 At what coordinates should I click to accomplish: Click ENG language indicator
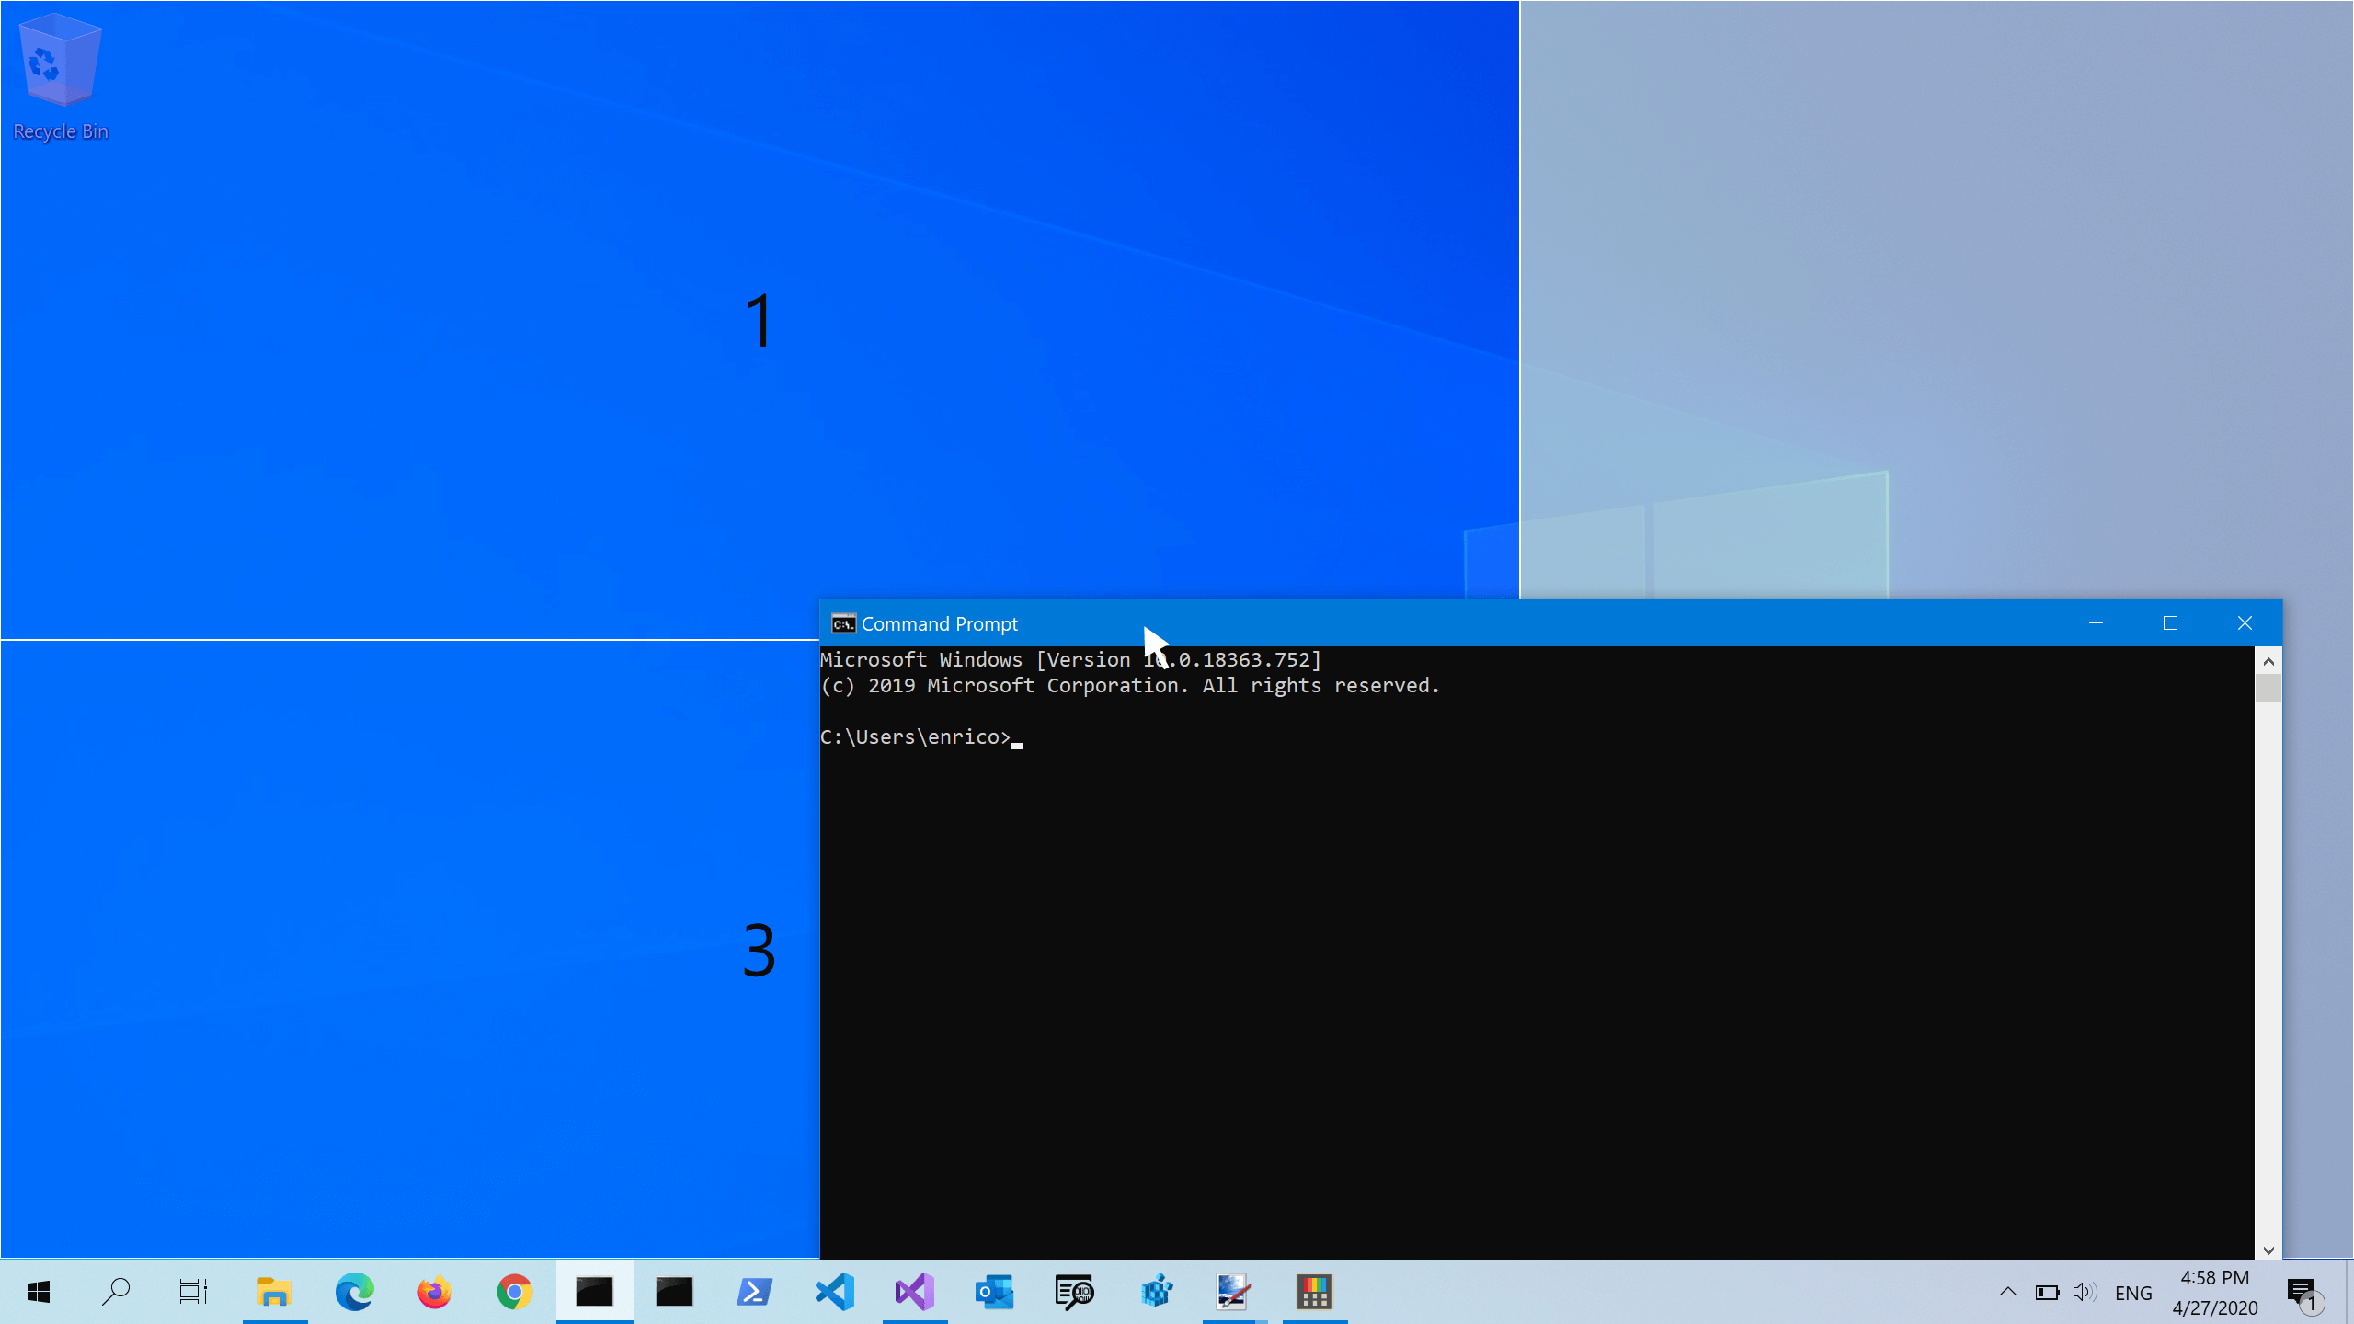click(2132, 1292)
